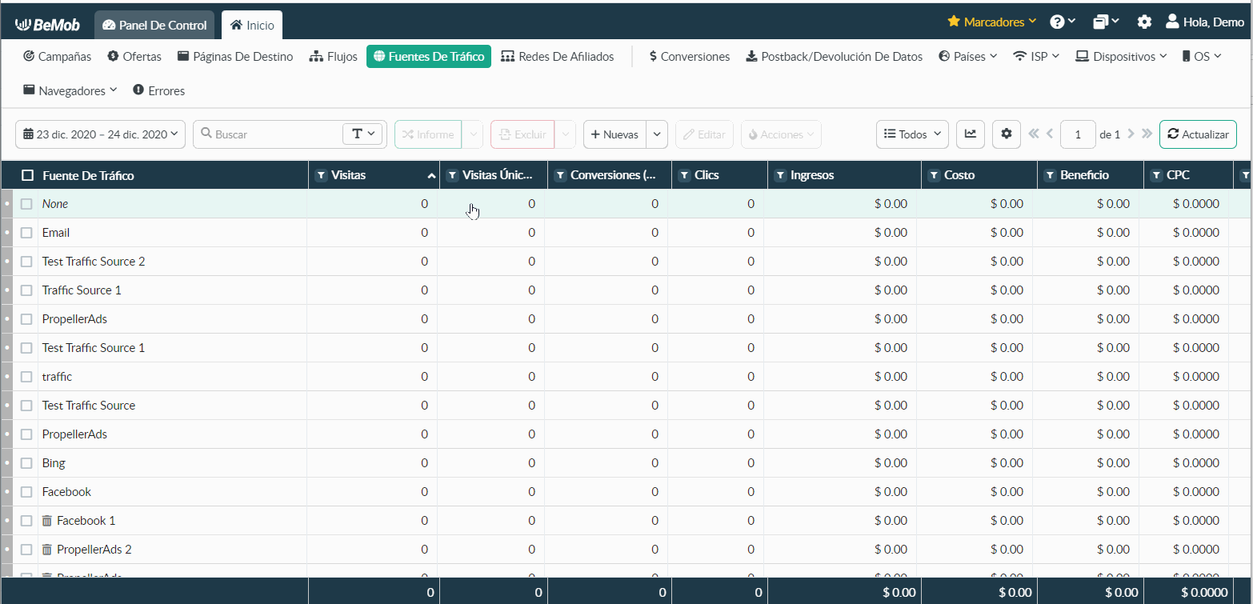Open column settings gear icon
Image resolution: width=1253 pixels, height=604 pixels.
pos(1007,134)
